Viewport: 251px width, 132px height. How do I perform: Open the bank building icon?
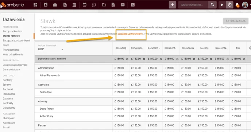(x=74, y=5)
